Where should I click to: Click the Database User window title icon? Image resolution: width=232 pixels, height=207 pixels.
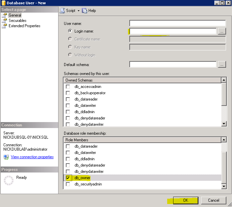pos(3,3)
